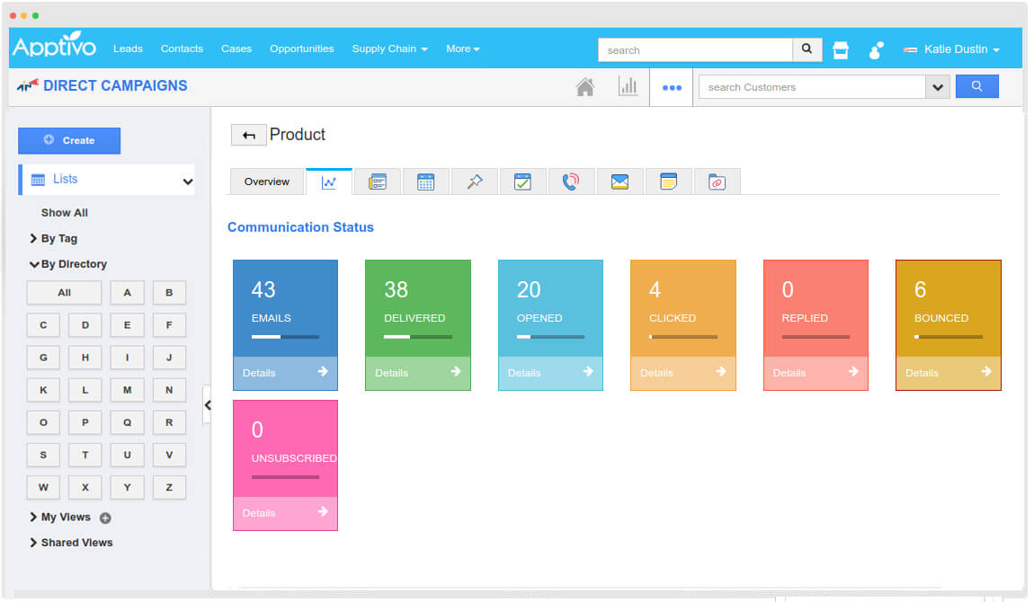
Task: Click the back arrow beside Product
Action: [249, 136]
